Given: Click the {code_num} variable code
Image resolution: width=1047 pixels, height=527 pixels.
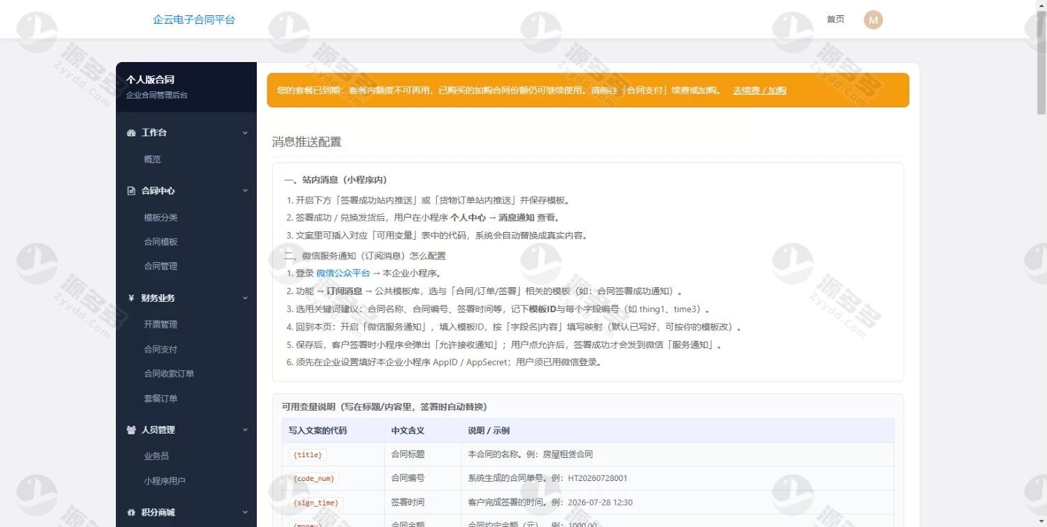Looking at the screenshot, I should point(314,479).
